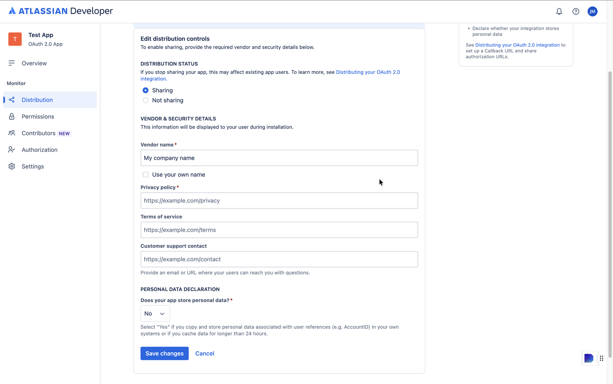
Task: Click the help question mark icon
Action: [576, 11]
